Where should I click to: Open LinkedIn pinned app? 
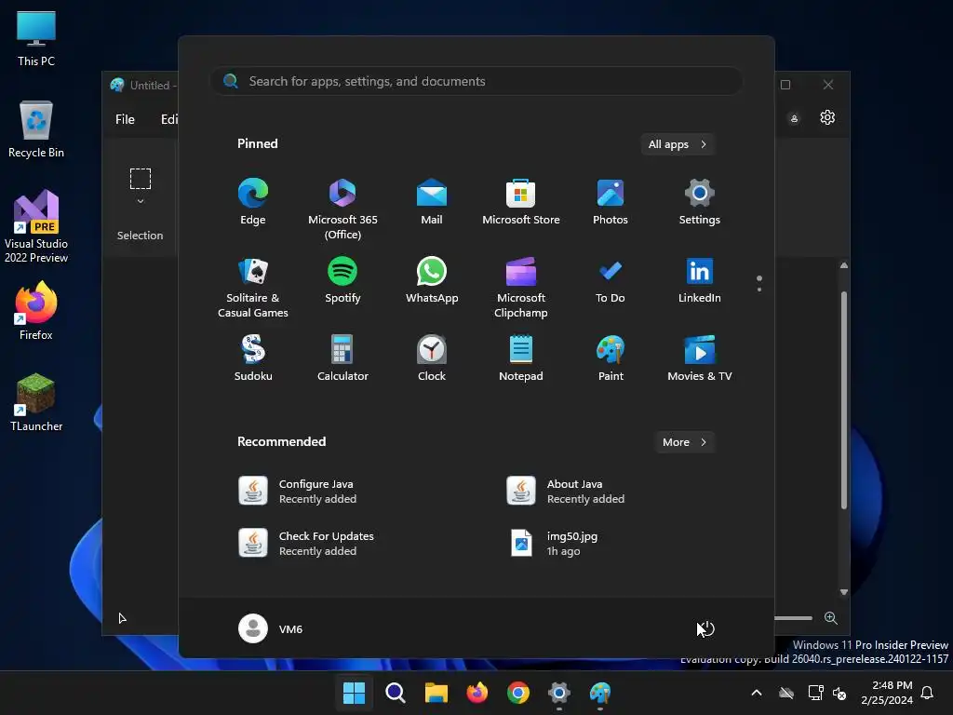pyautogui.click(x=700, y=281)
